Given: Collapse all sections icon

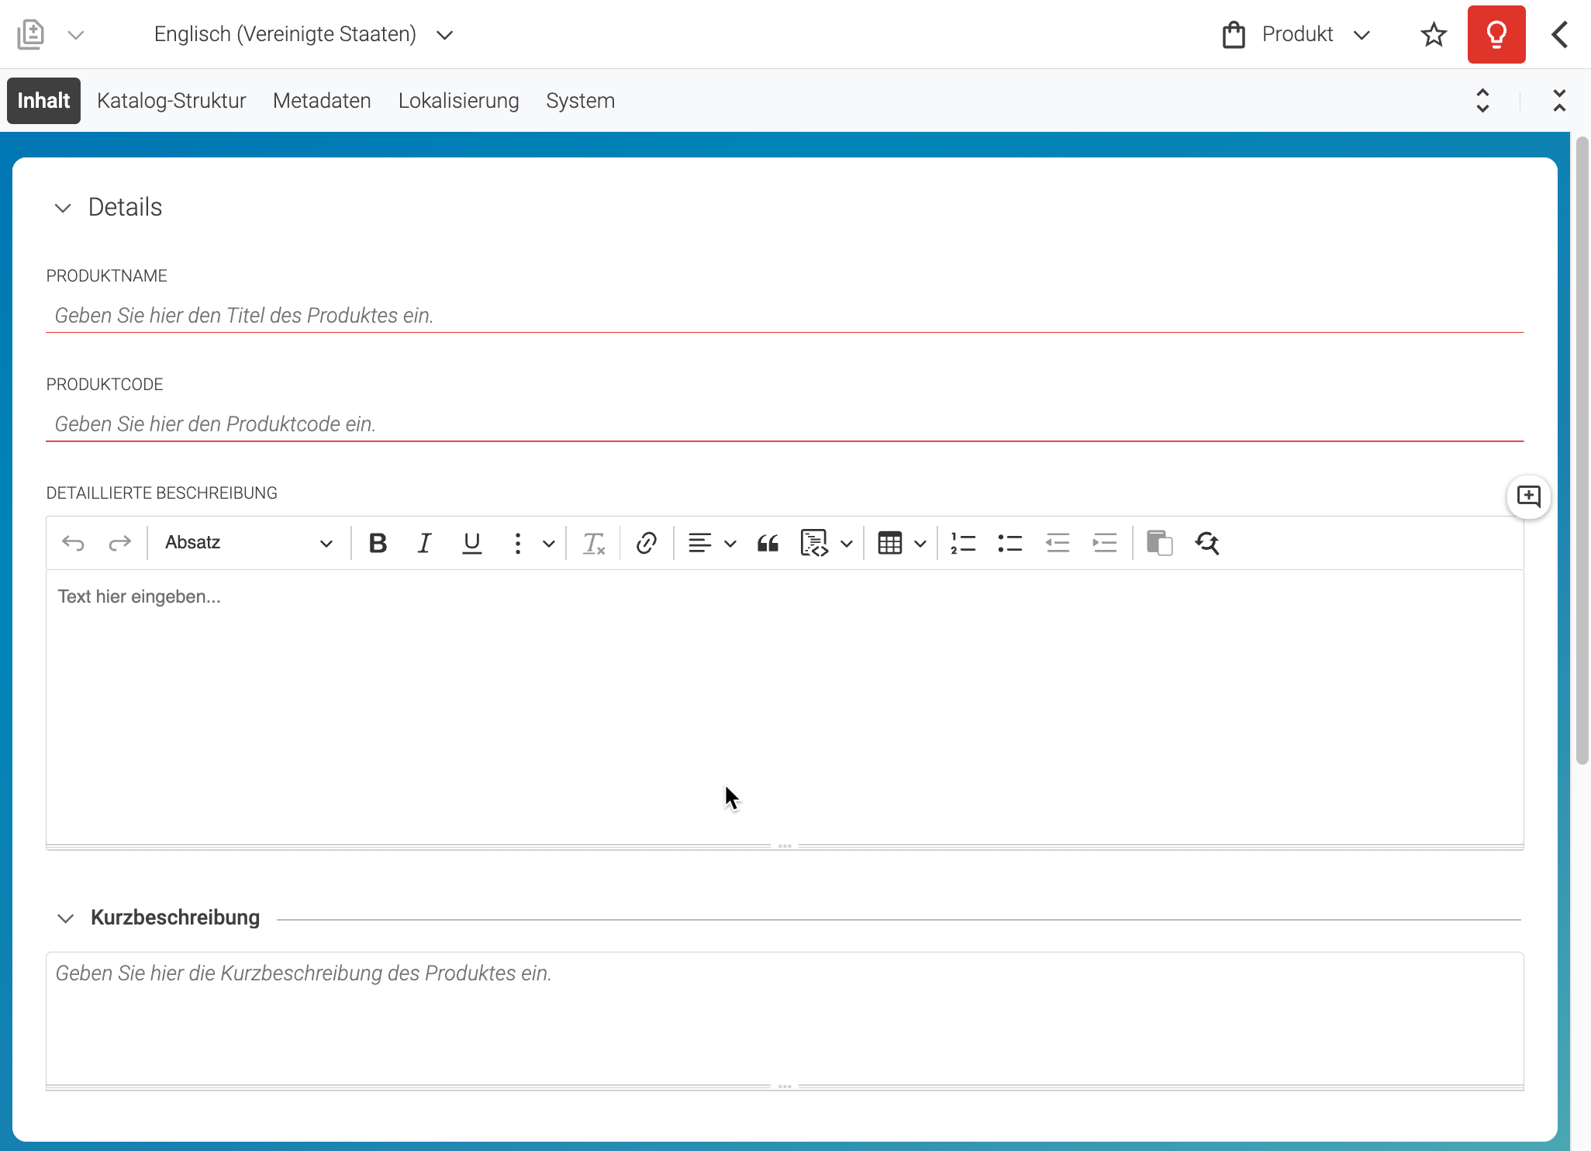Looking at the screenshot, I should (1559, 101).
